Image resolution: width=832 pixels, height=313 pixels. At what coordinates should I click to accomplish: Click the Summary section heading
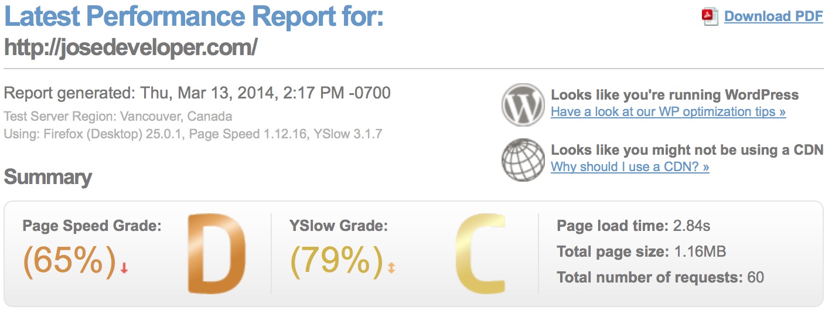pos(48,177)
